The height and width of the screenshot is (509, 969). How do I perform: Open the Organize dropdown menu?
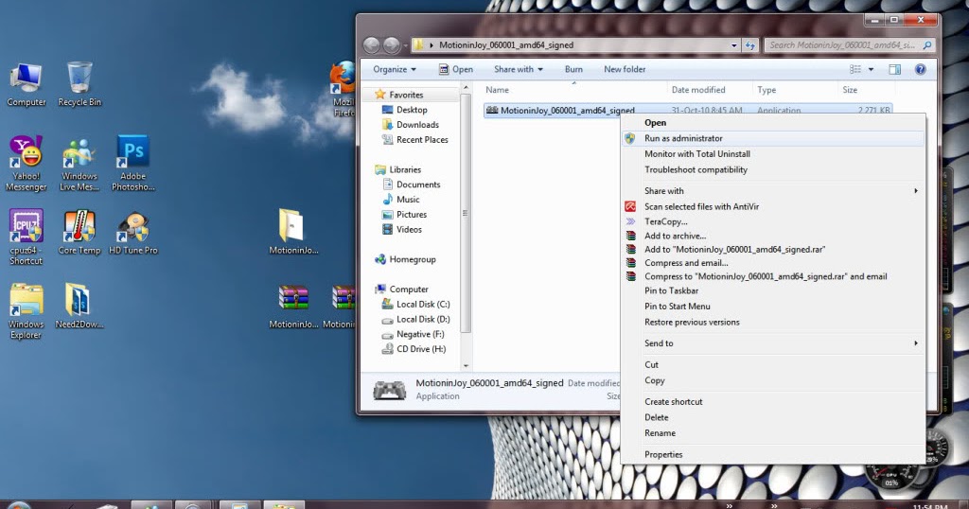coord(395,69)
